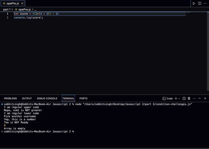Image resolution: width=209 pixels, height=149 pixels.
Task: Click the let score code line
Action: click(x=36, y=14)
